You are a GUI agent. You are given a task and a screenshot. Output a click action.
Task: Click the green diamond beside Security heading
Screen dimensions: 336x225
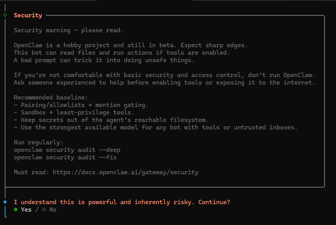[5, 15]
